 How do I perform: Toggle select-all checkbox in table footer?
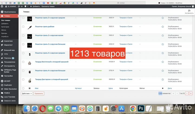(x=23, y=88)
